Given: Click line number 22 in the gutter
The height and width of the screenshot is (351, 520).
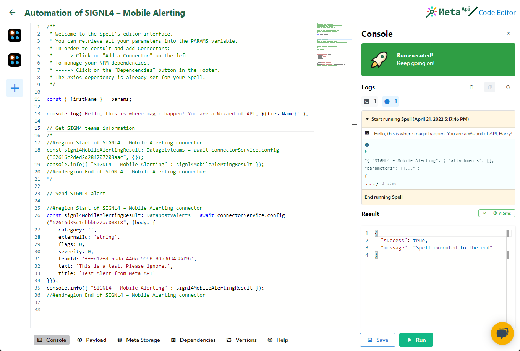Looking at the screenshot, I should pyautogui.click(x=37, y=186).
